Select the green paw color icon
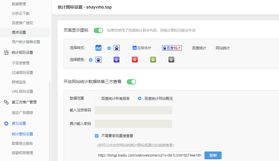The image size is (279, 161). pyautogui.click(x=153, y=60)
